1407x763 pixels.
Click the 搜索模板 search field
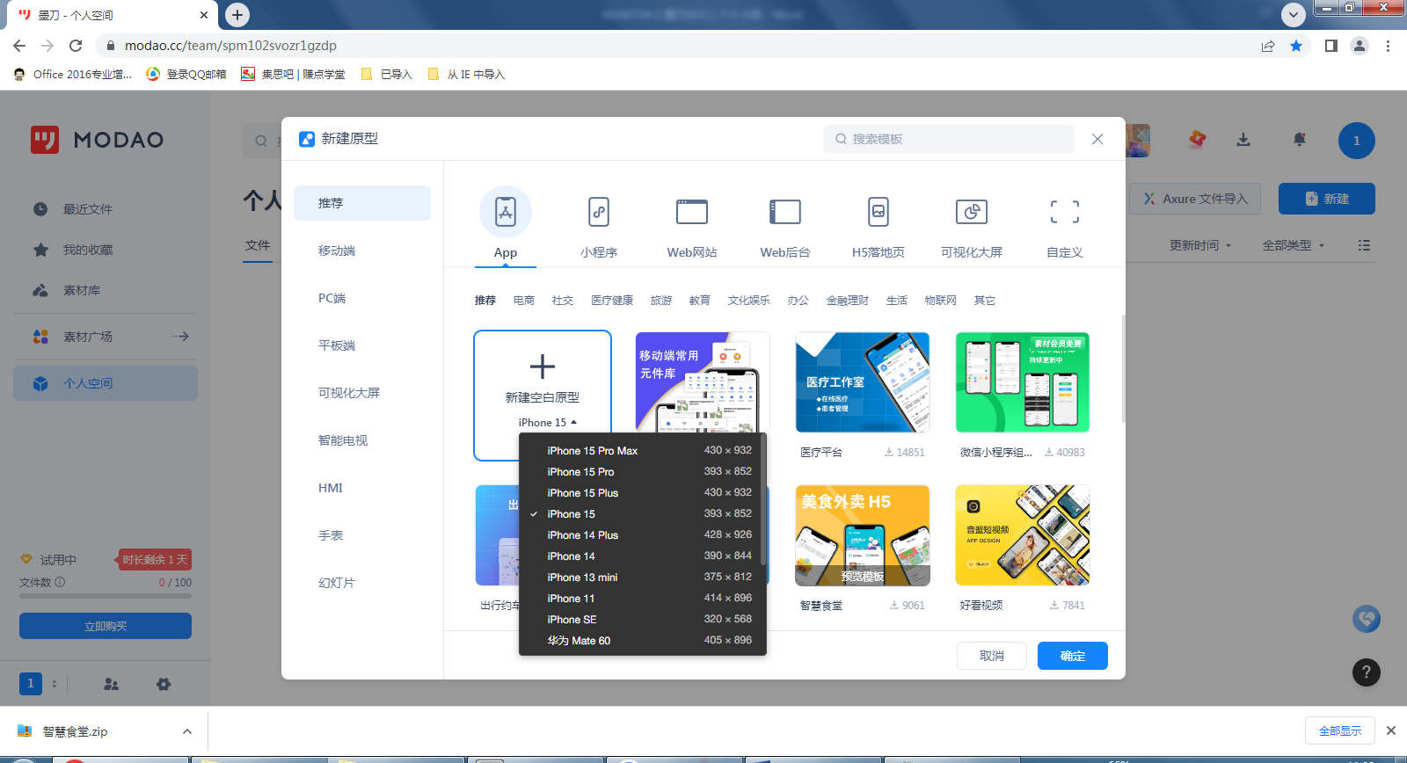tap(949, 139)
